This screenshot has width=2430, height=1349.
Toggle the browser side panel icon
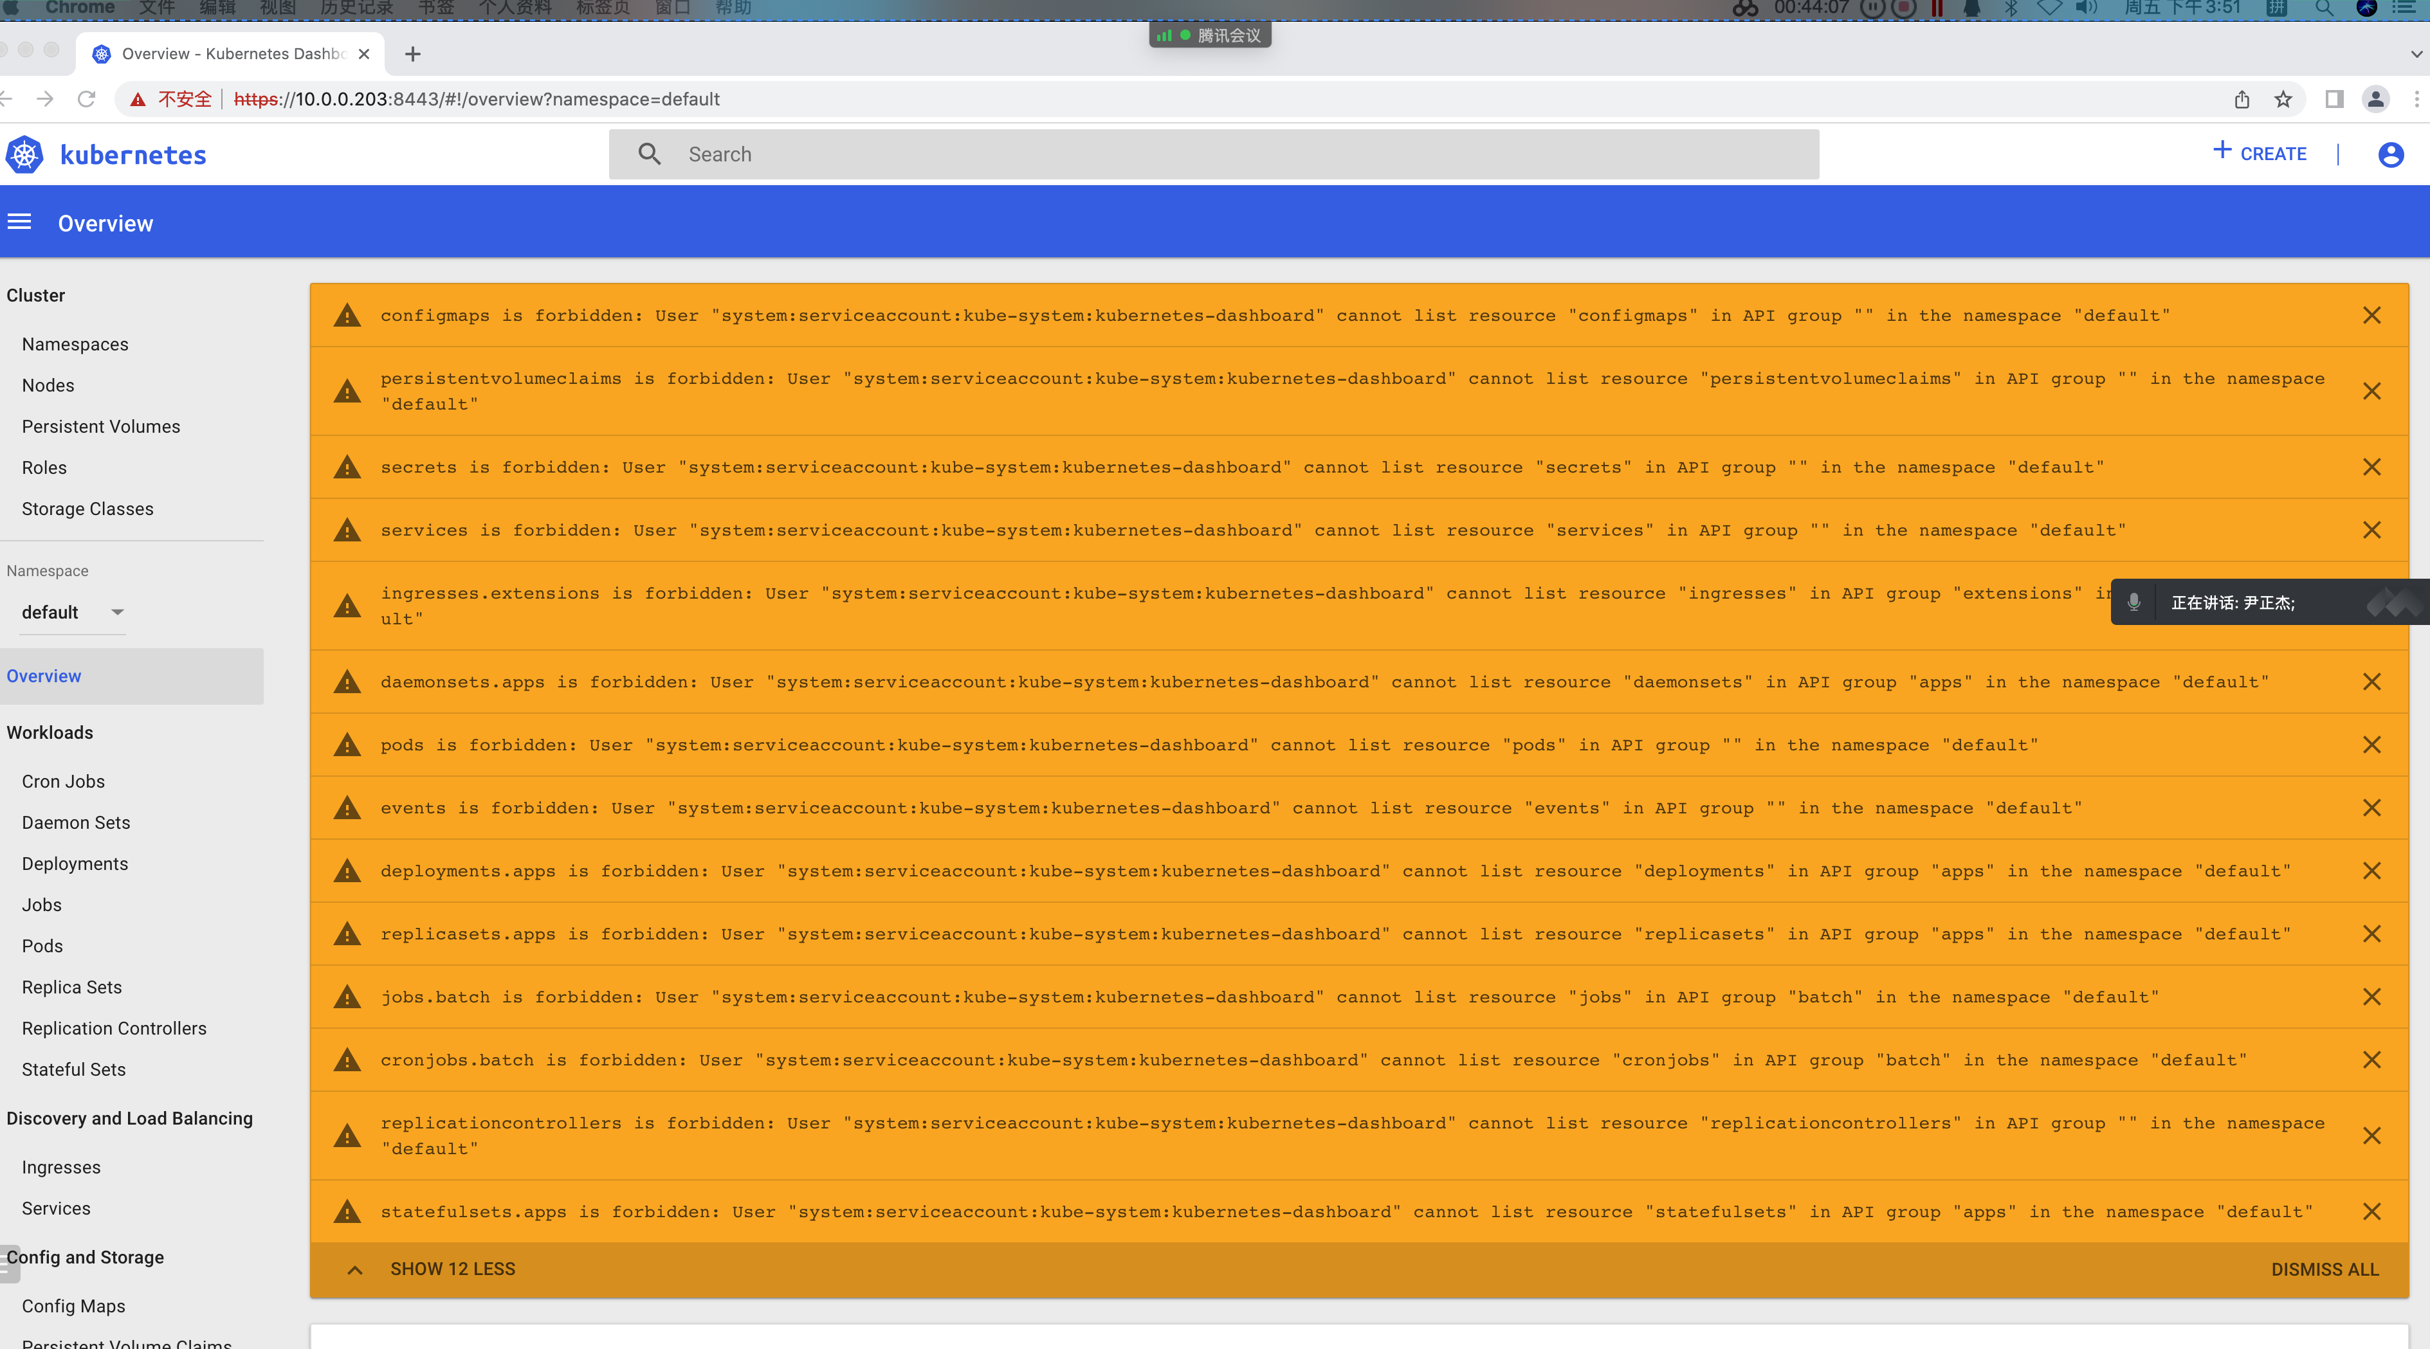[x=2334, y=100]
